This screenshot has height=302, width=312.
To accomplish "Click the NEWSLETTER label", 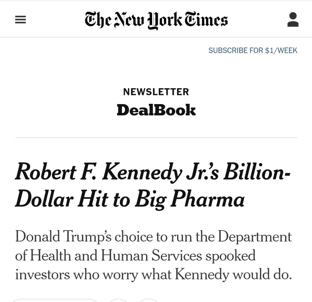I will click(156, 92).
